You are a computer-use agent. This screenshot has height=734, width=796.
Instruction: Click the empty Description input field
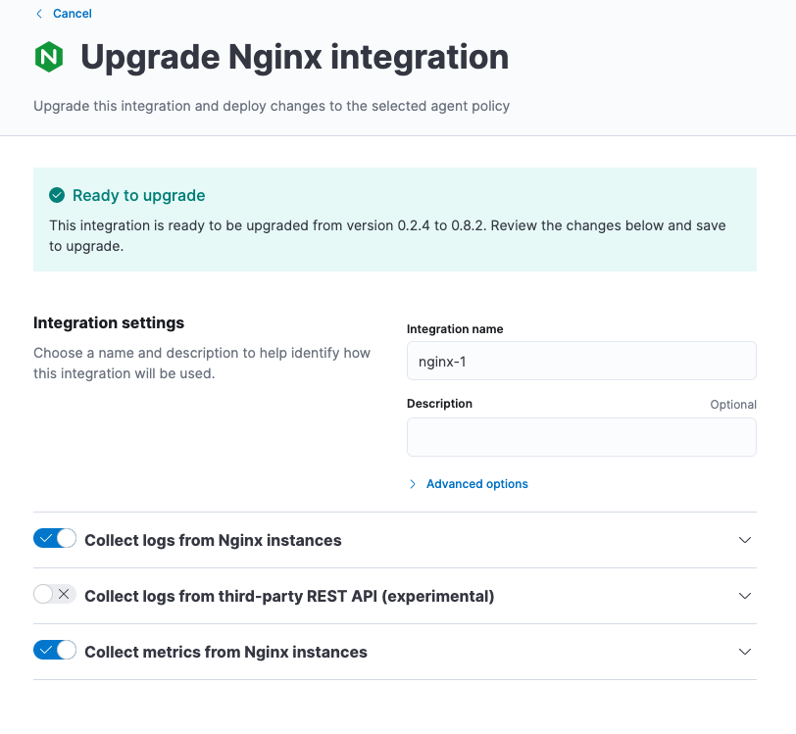click(581, 437)
